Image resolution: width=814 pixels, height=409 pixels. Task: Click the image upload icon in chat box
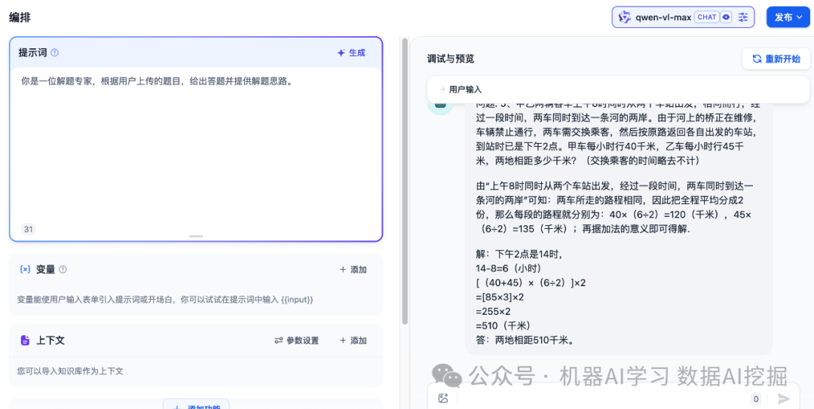point(443,398)
